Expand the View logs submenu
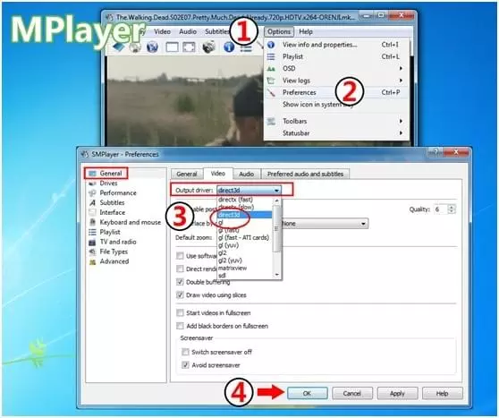This screenshot has width=499, height=418. 336,81
